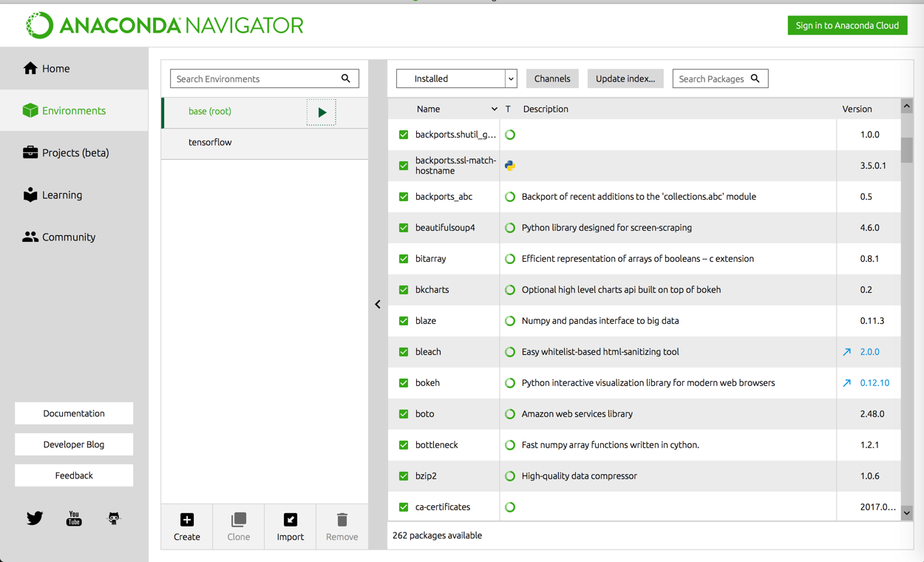The image size is (924, 562).
Task: Click the Version column header
Action: click(x=857, y=109)
